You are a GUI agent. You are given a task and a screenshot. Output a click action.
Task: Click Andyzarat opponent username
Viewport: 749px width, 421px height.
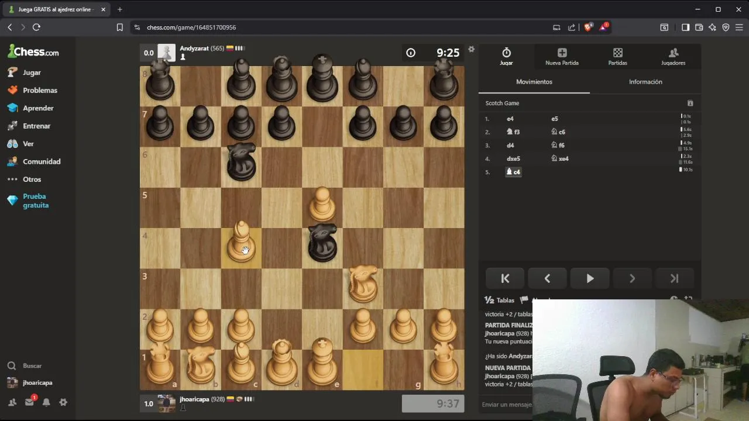tap(194, 49)
